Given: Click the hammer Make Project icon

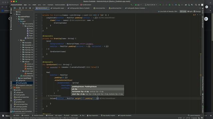Looking at the screenshot, I should coord(131,5).
